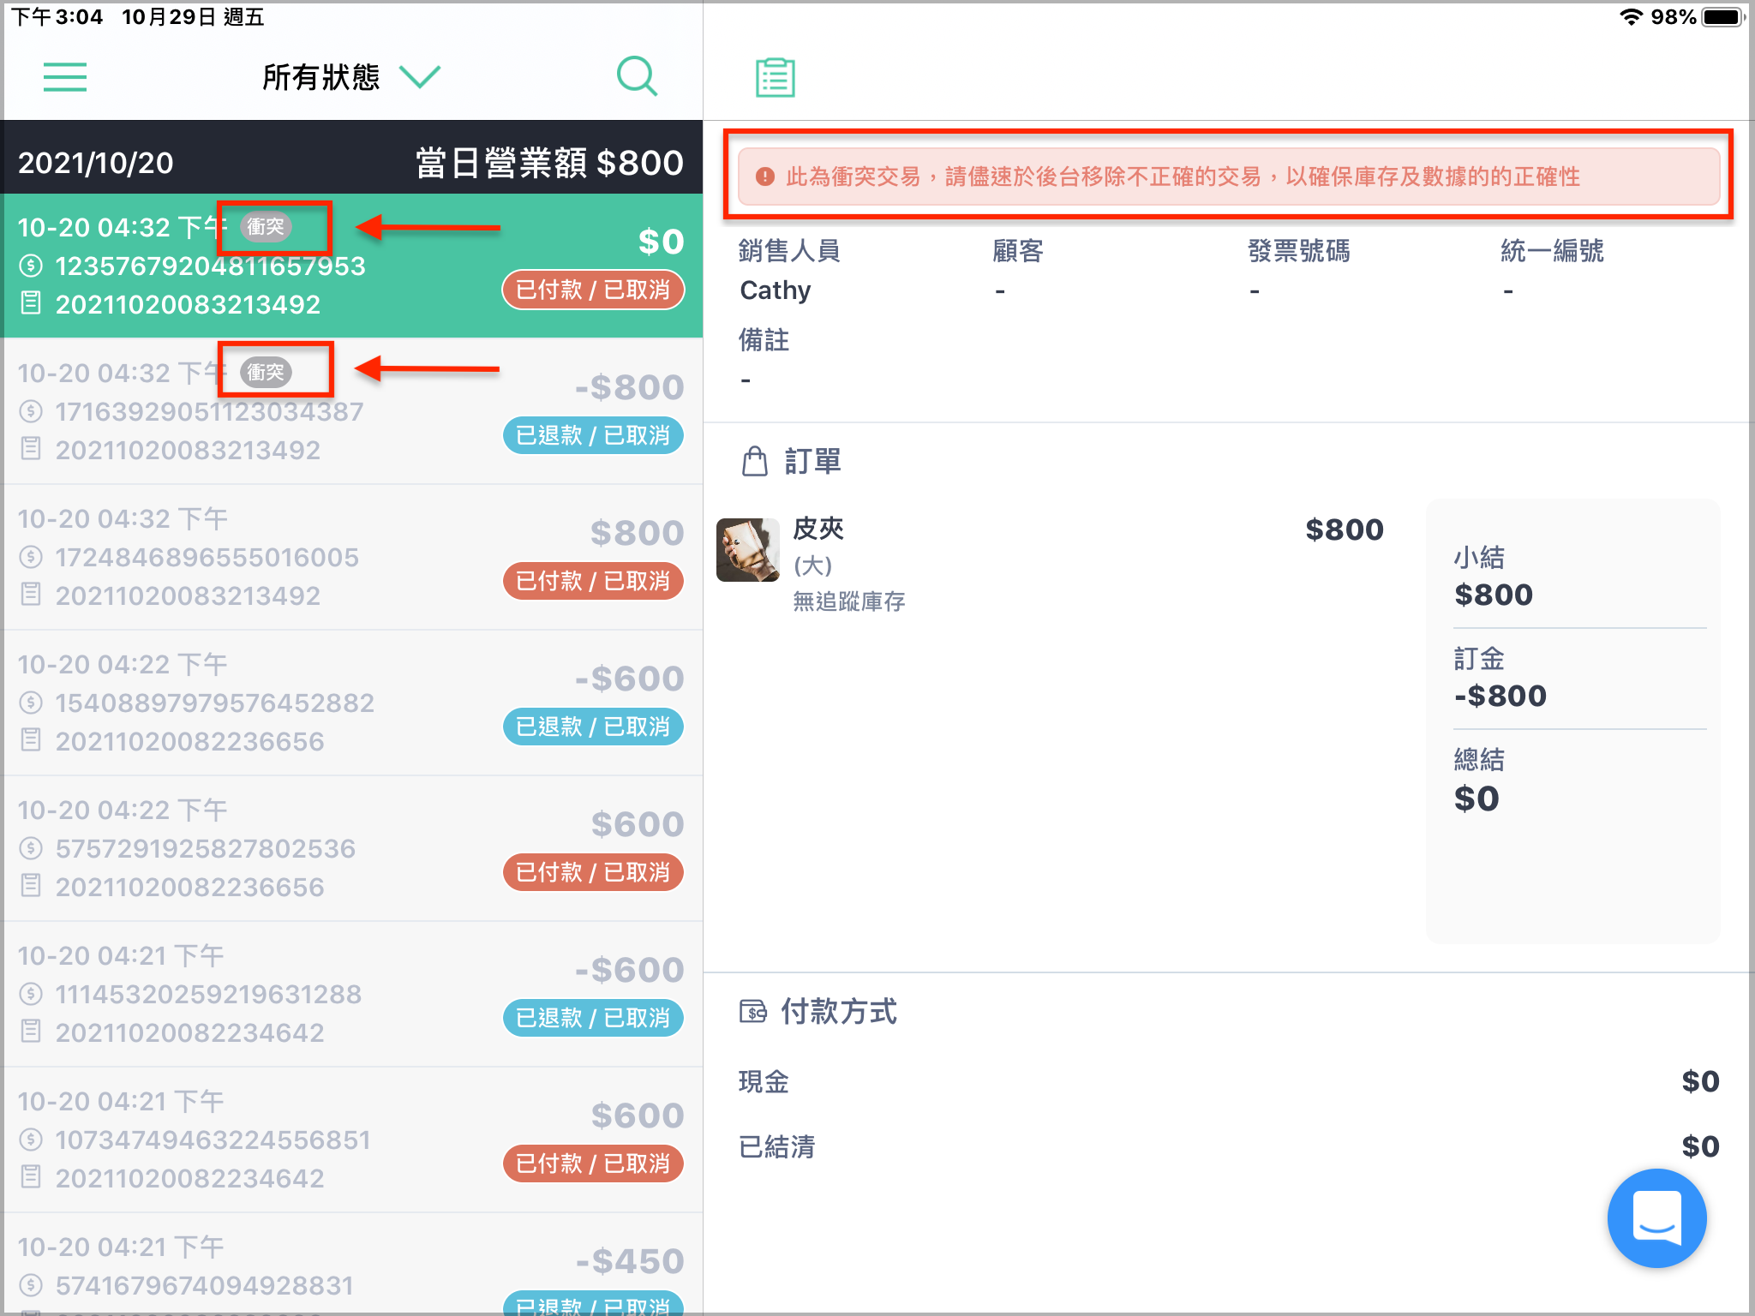This screenshot has width=1755, height=1316.
Task: Open the 皮夾 product thumbnail
Action: [747, 550]
